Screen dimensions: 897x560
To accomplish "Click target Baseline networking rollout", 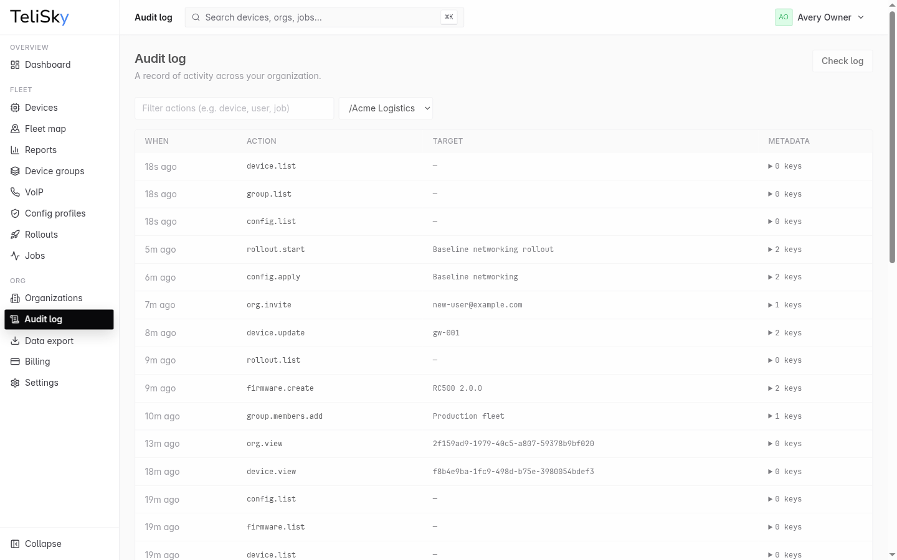I will coord(493,250).
